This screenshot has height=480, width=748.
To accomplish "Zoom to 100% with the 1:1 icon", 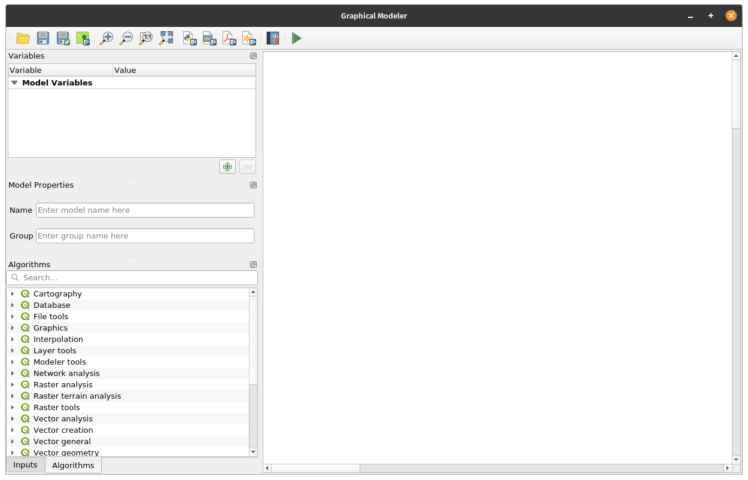I will (146, 38).
